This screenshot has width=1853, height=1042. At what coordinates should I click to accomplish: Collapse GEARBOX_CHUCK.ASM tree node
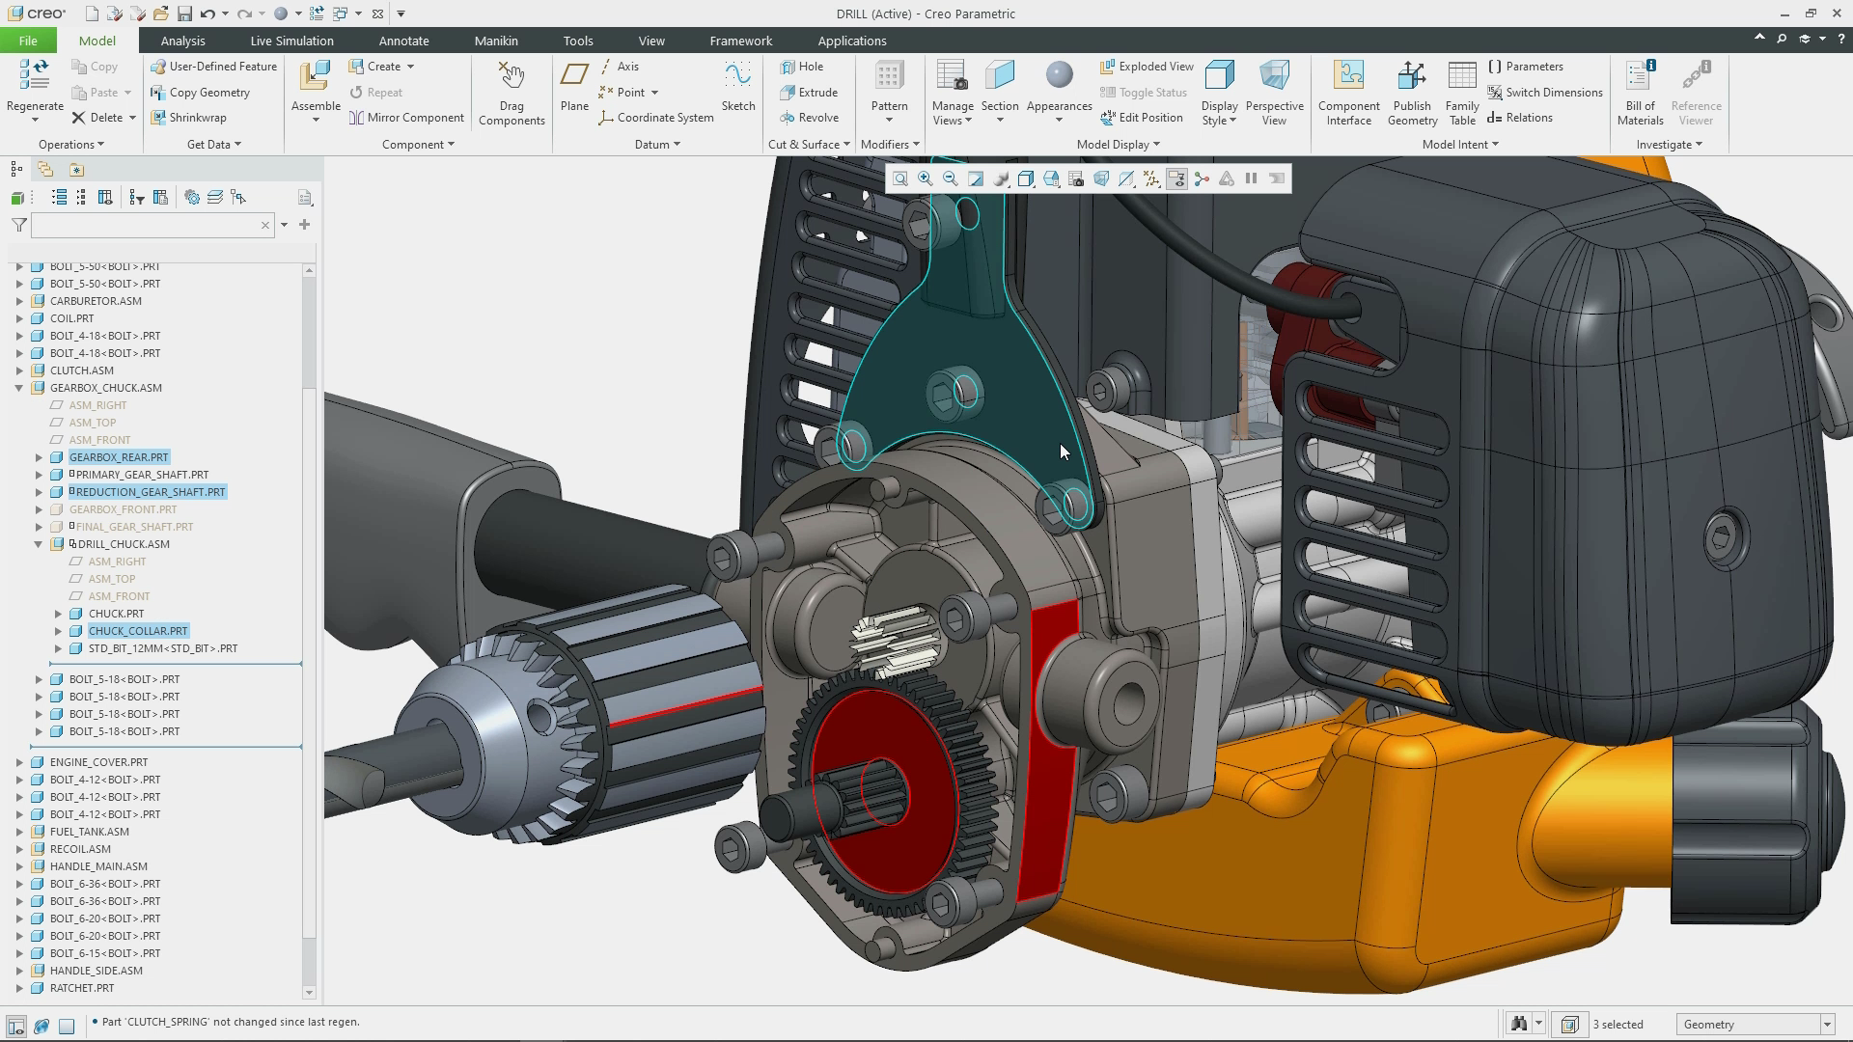tap(18, 388)
